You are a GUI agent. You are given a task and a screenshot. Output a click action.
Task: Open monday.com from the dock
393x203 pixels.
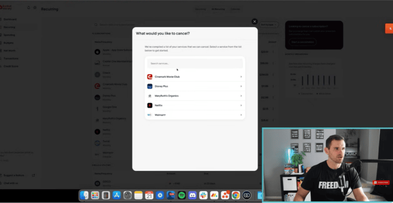coord(214,195)
